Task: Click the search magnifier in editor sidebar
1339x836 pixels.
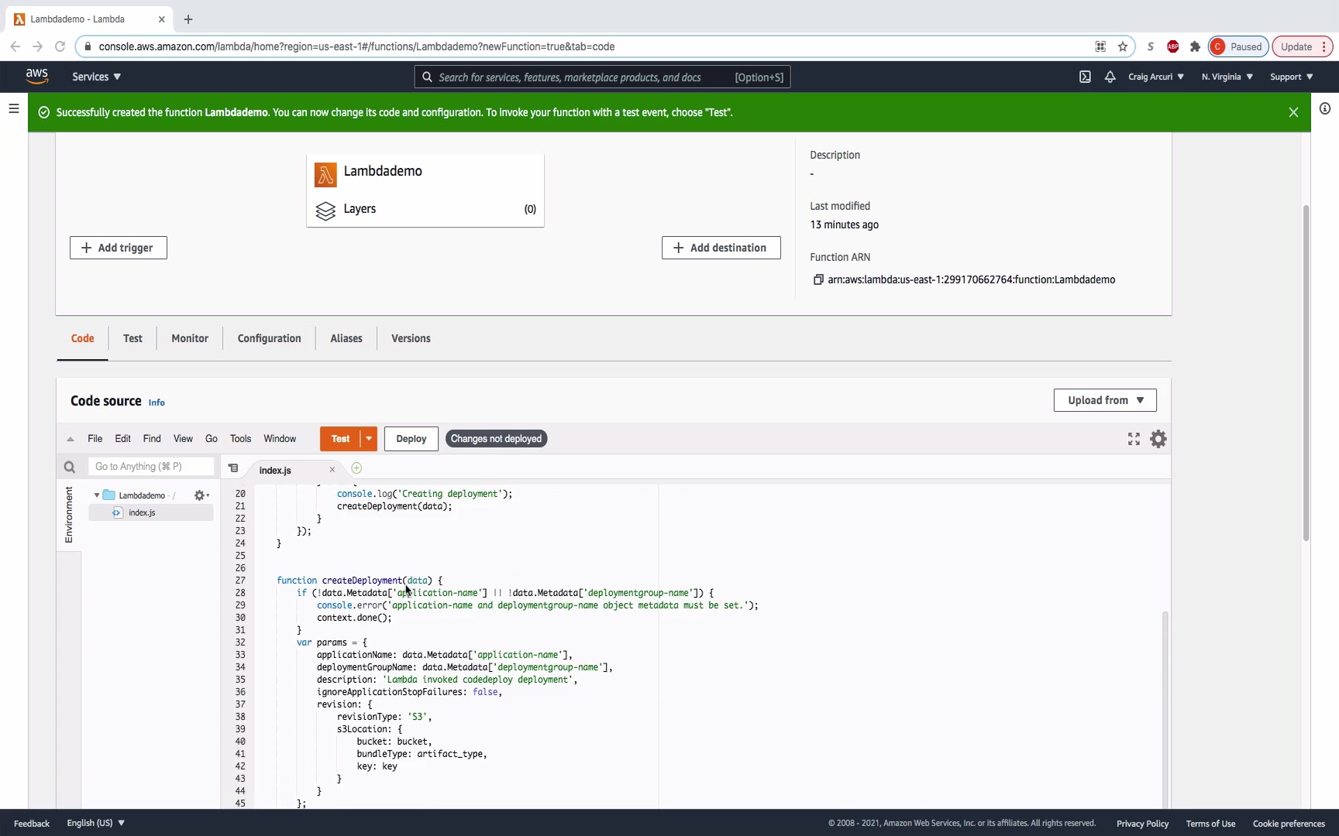Action: click(70, 467)
